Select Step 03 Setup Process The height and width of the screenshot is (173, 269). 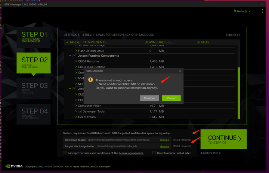pos(34,89)
